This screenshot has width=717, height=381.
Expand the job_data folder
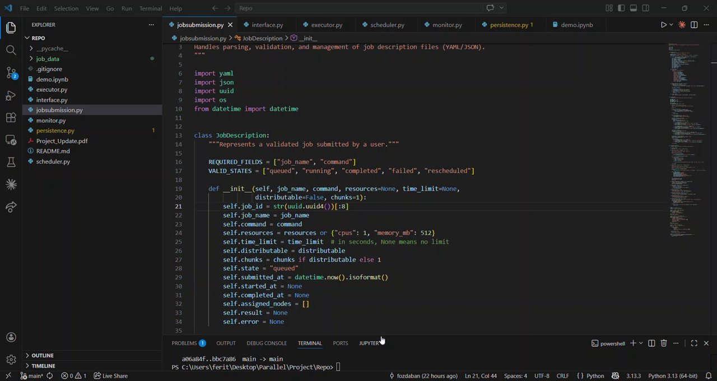pos(48,59)
